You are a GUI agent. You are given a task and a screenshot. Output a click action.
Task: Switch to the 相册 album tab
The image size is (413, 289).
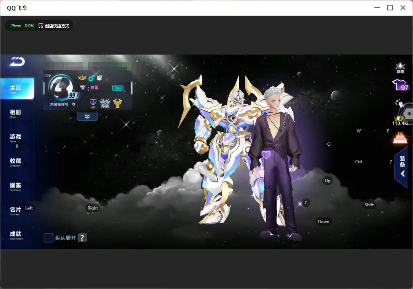coord(16,113)
